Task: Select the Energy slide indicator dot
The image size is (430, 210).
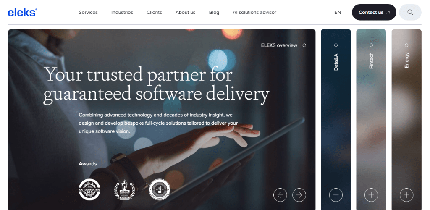Action: click(406, 45)
